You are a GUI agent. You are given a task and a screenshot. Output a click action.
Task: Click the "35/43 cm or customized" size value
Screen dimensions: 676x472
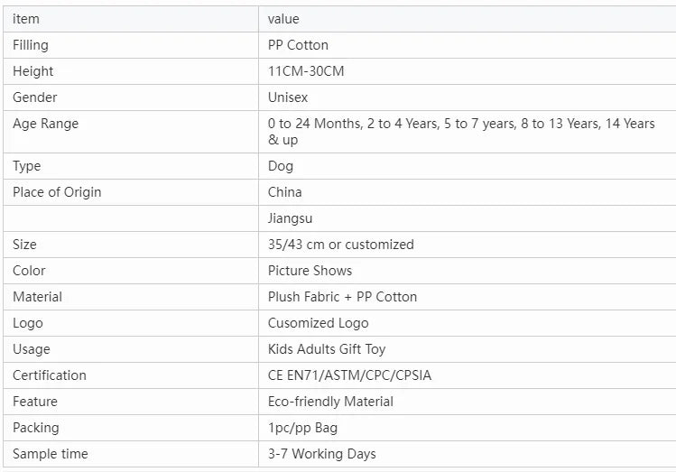[340, 245]
